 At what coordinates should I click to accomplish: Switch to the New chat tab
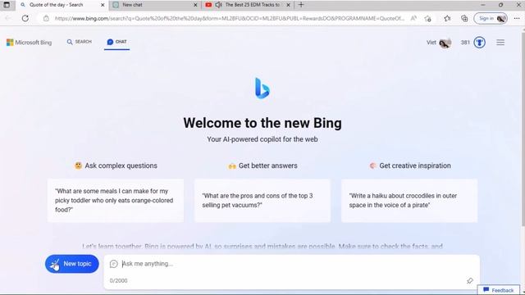[155, 5]
